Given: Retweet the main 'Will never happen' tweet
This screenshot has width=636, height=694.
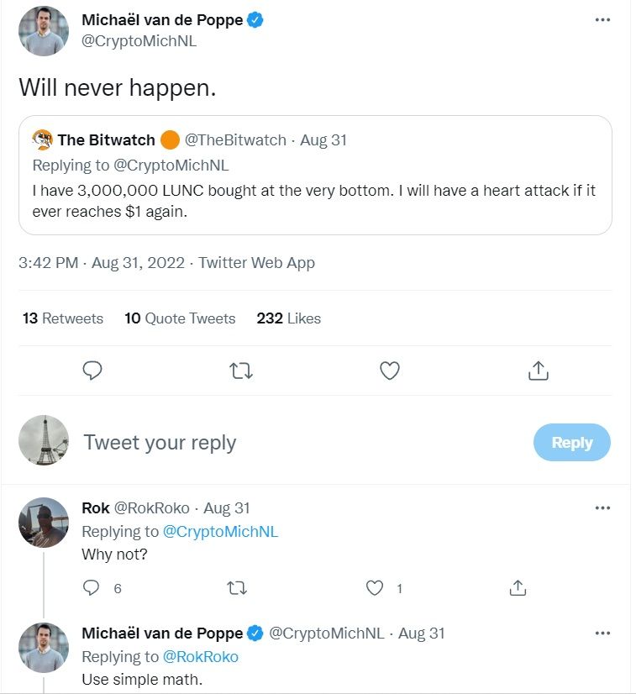Looking at the screenshot, I should (241, 371).
